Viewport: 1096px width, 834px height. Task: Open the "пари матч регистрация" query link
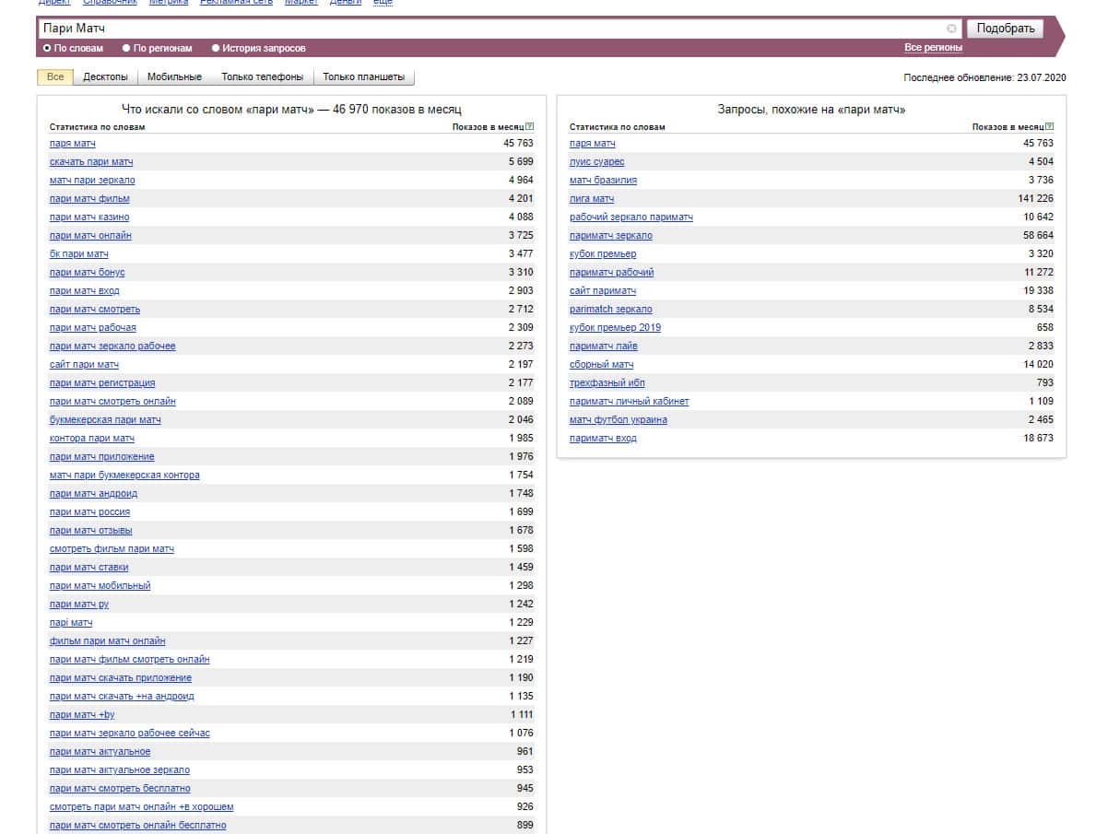(x=102, y=383)
